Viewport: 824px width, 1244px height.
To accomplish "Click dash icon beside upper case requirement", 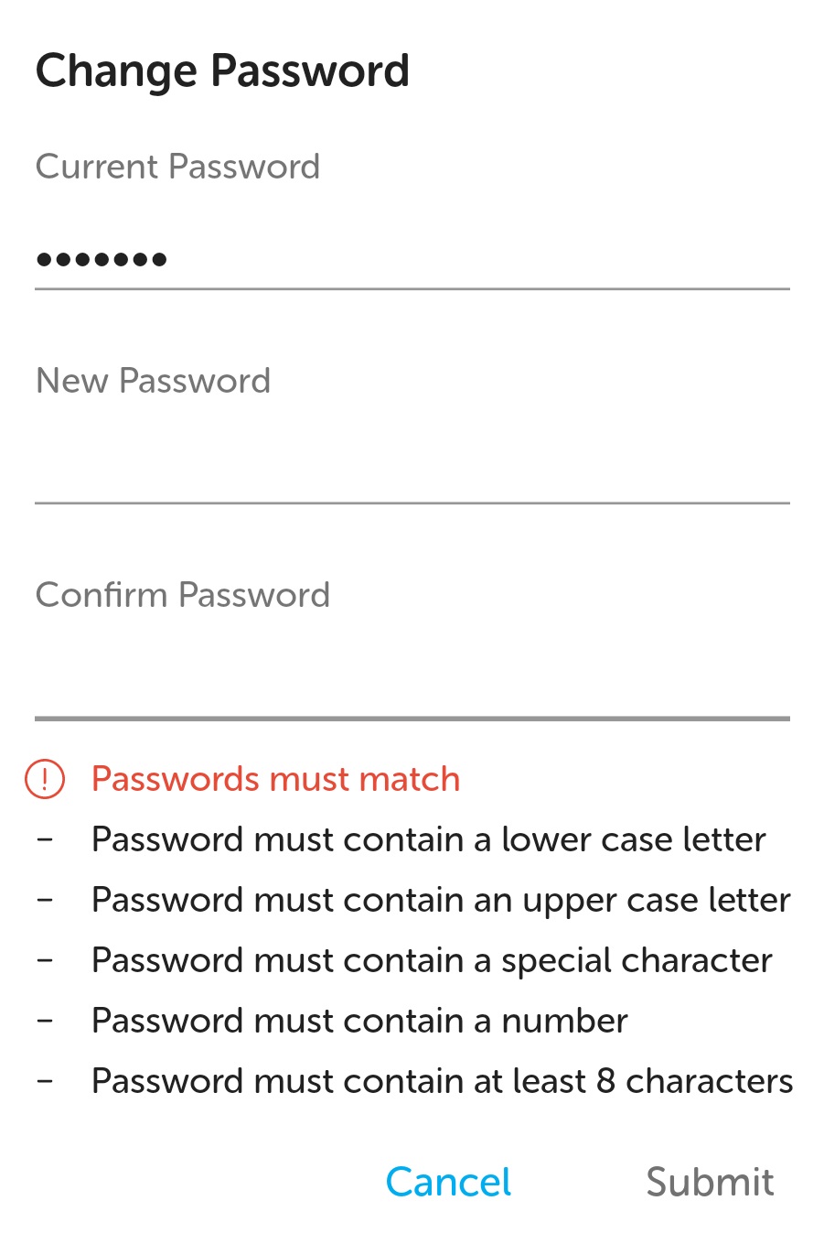I will [45, 899].
